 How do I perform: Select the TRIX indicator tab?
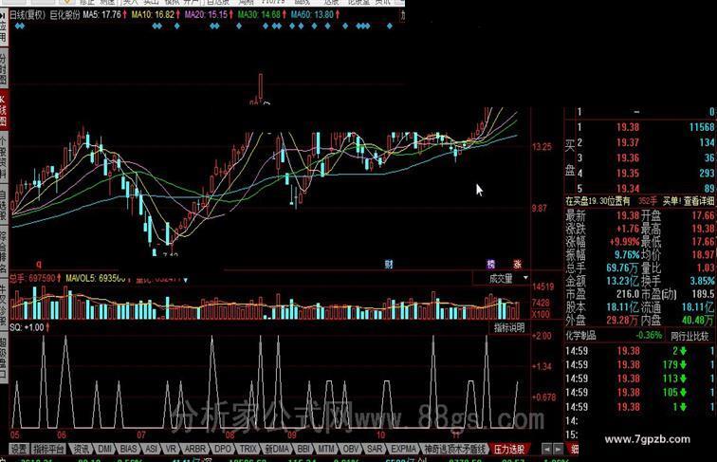pos(248,449)
